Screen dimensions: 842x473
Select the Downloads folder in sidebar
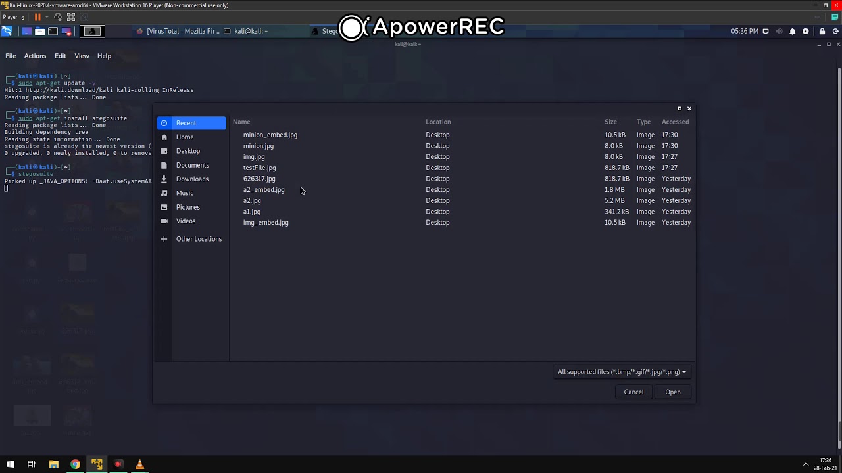(x=192, y=179)
